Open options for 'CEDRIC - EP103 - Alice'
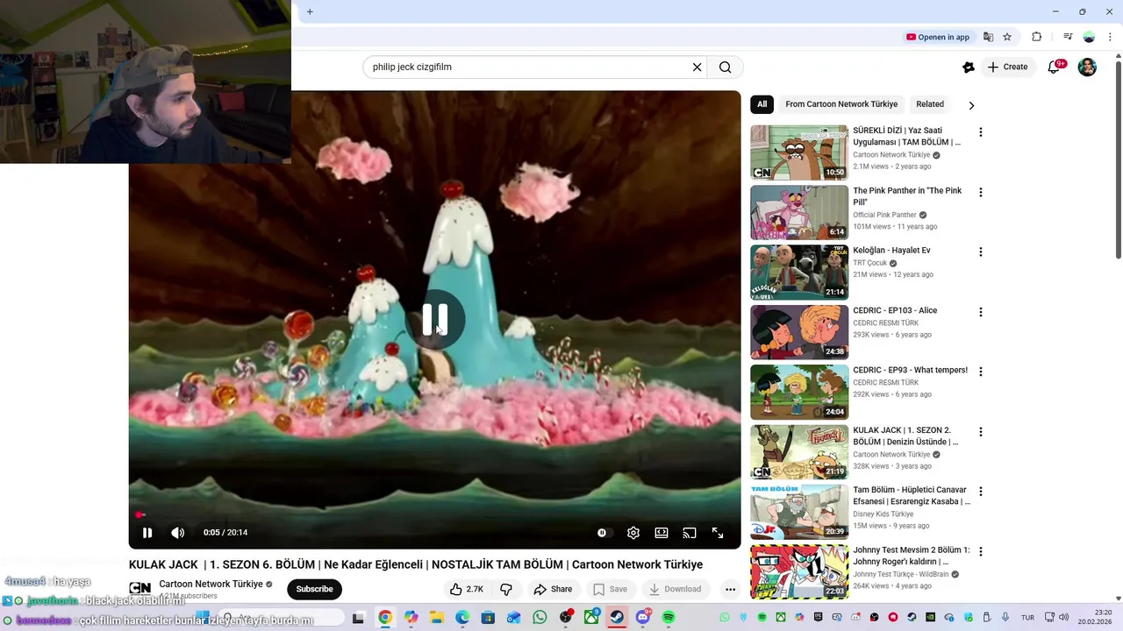The height and width of the screenshot is (631, 1123). 981,312
